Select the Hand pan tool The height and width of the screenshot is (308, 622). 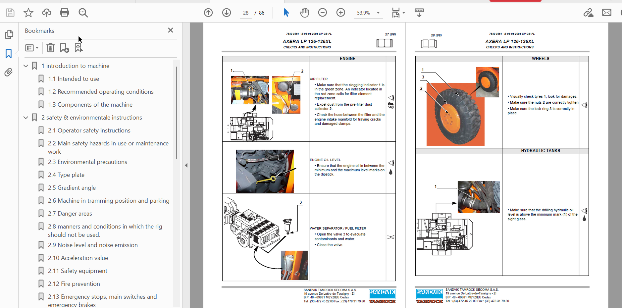click(304, 13)
